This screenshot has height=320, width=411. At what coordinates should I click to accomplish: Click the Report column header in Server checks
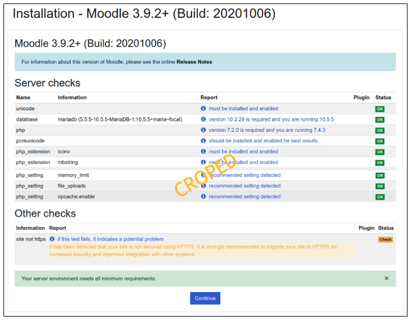208,98
